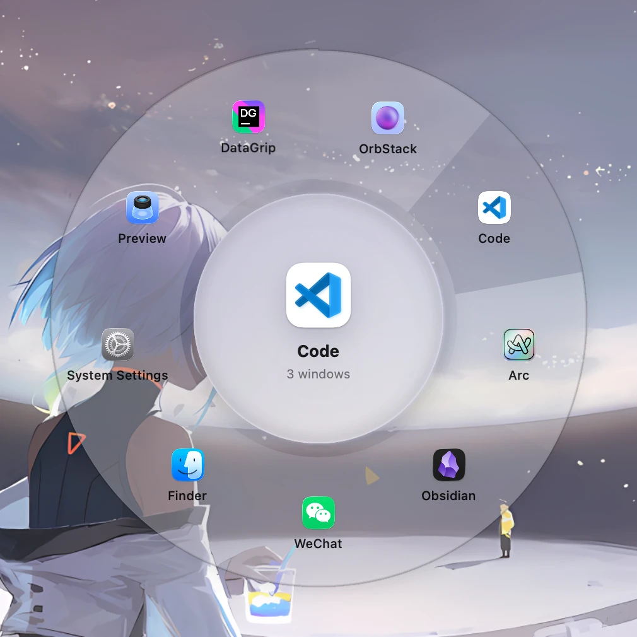Click the Preview app icon
Image resolution: width=637 pixels, height=637 pixels.
coord(143,207)
